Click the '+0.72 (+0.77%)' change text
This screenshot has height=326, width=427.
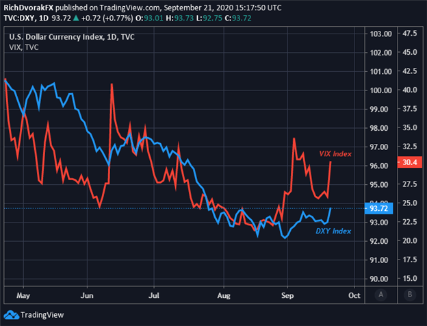click(x=107, y=18)
